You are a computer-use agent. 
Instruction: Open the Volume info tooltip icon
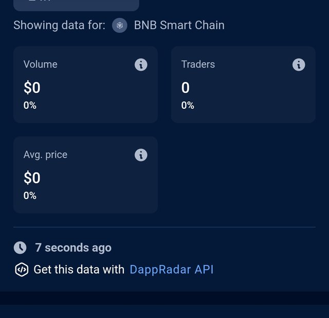pyautogui.click(x=141, y=65)
